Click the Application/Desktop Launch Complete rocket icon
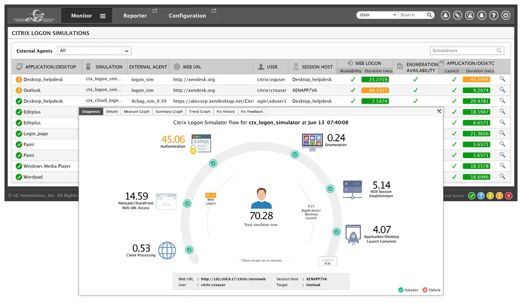 tap(353, 235)
